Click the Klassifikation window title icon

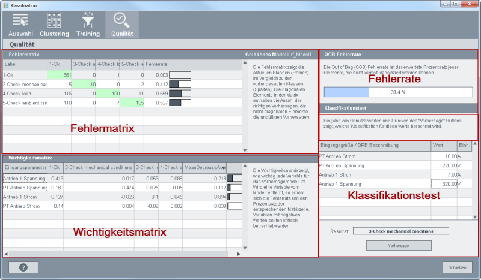pyautogui.click(x=6, y=4)
